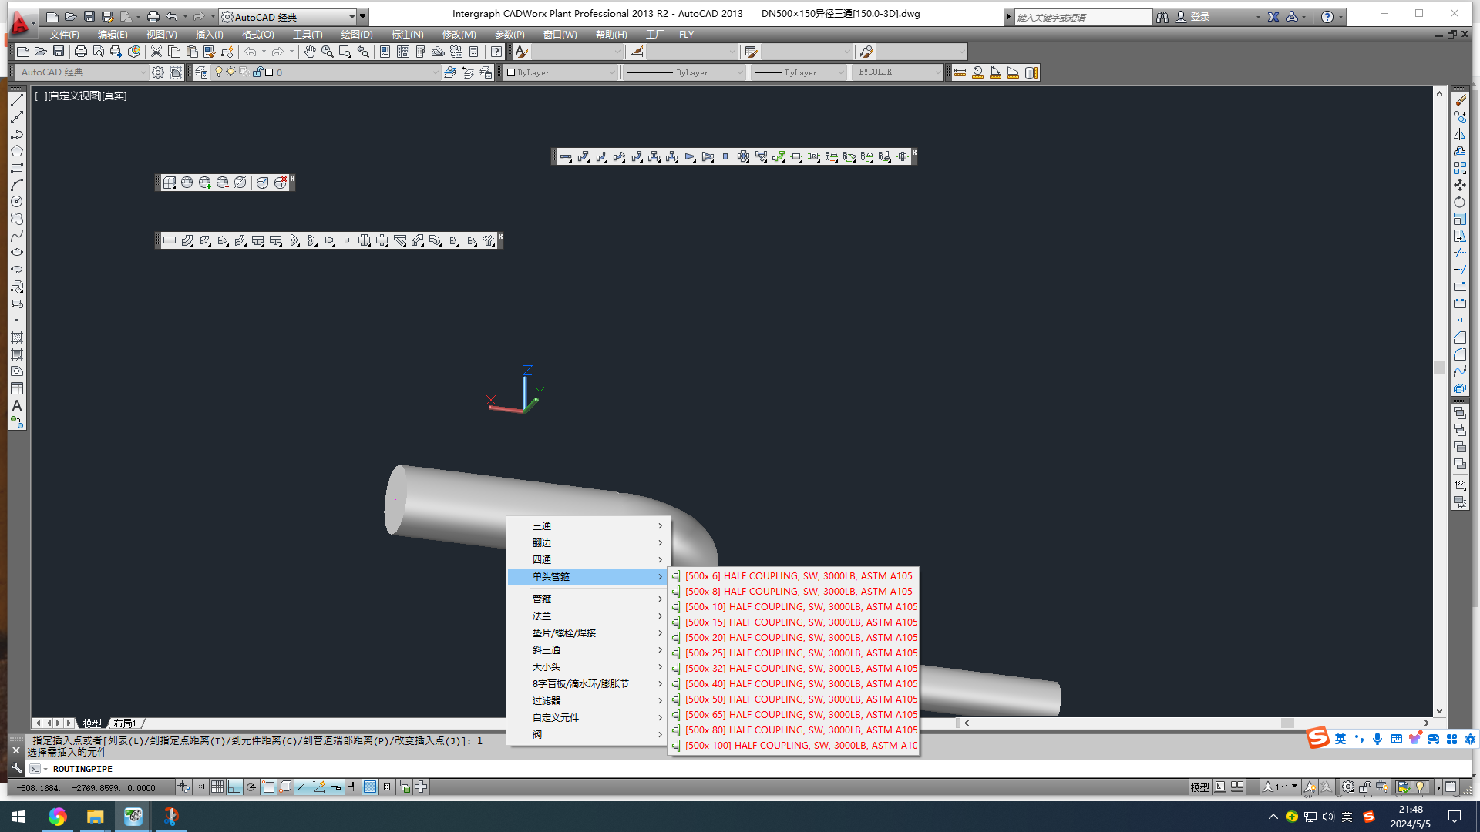Open the Help question mark toolbar icon

[x=496, y=52]
